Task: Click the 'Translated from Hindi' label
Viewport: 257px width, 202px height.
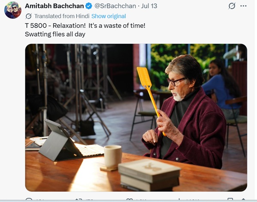Action: 62,16
